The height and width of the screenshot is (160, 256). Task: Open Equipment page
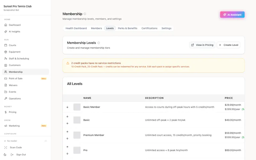(26, 52)
